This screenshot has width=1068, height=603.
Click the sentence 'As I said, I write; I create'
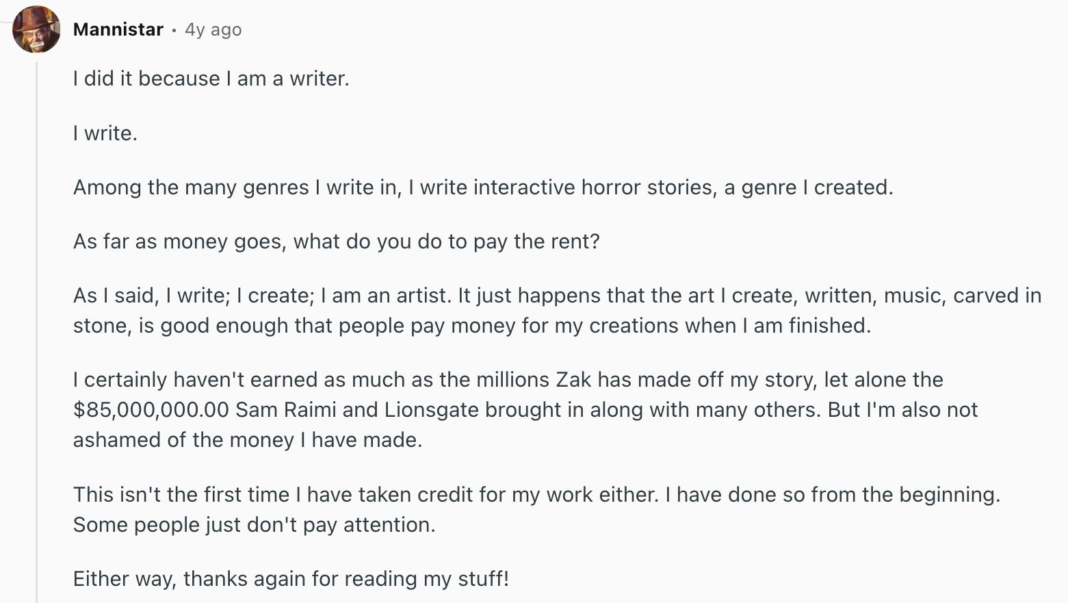pos(194,296)
